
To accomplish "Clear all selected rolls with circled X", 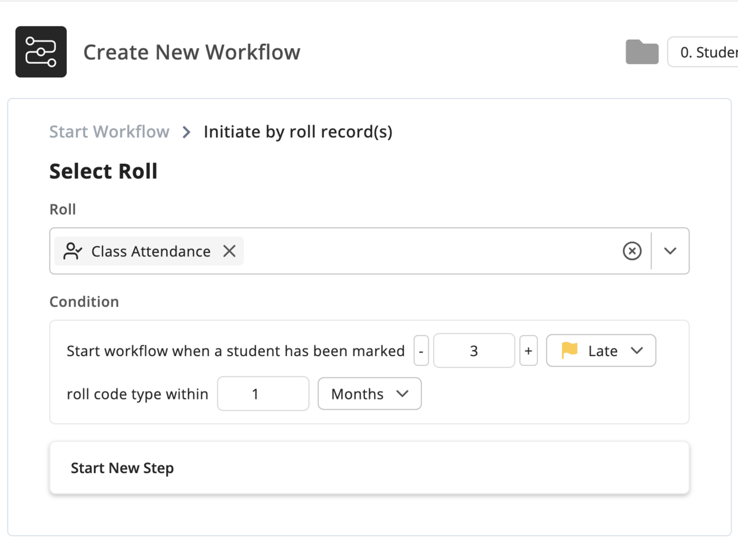I will pos(632,251).
